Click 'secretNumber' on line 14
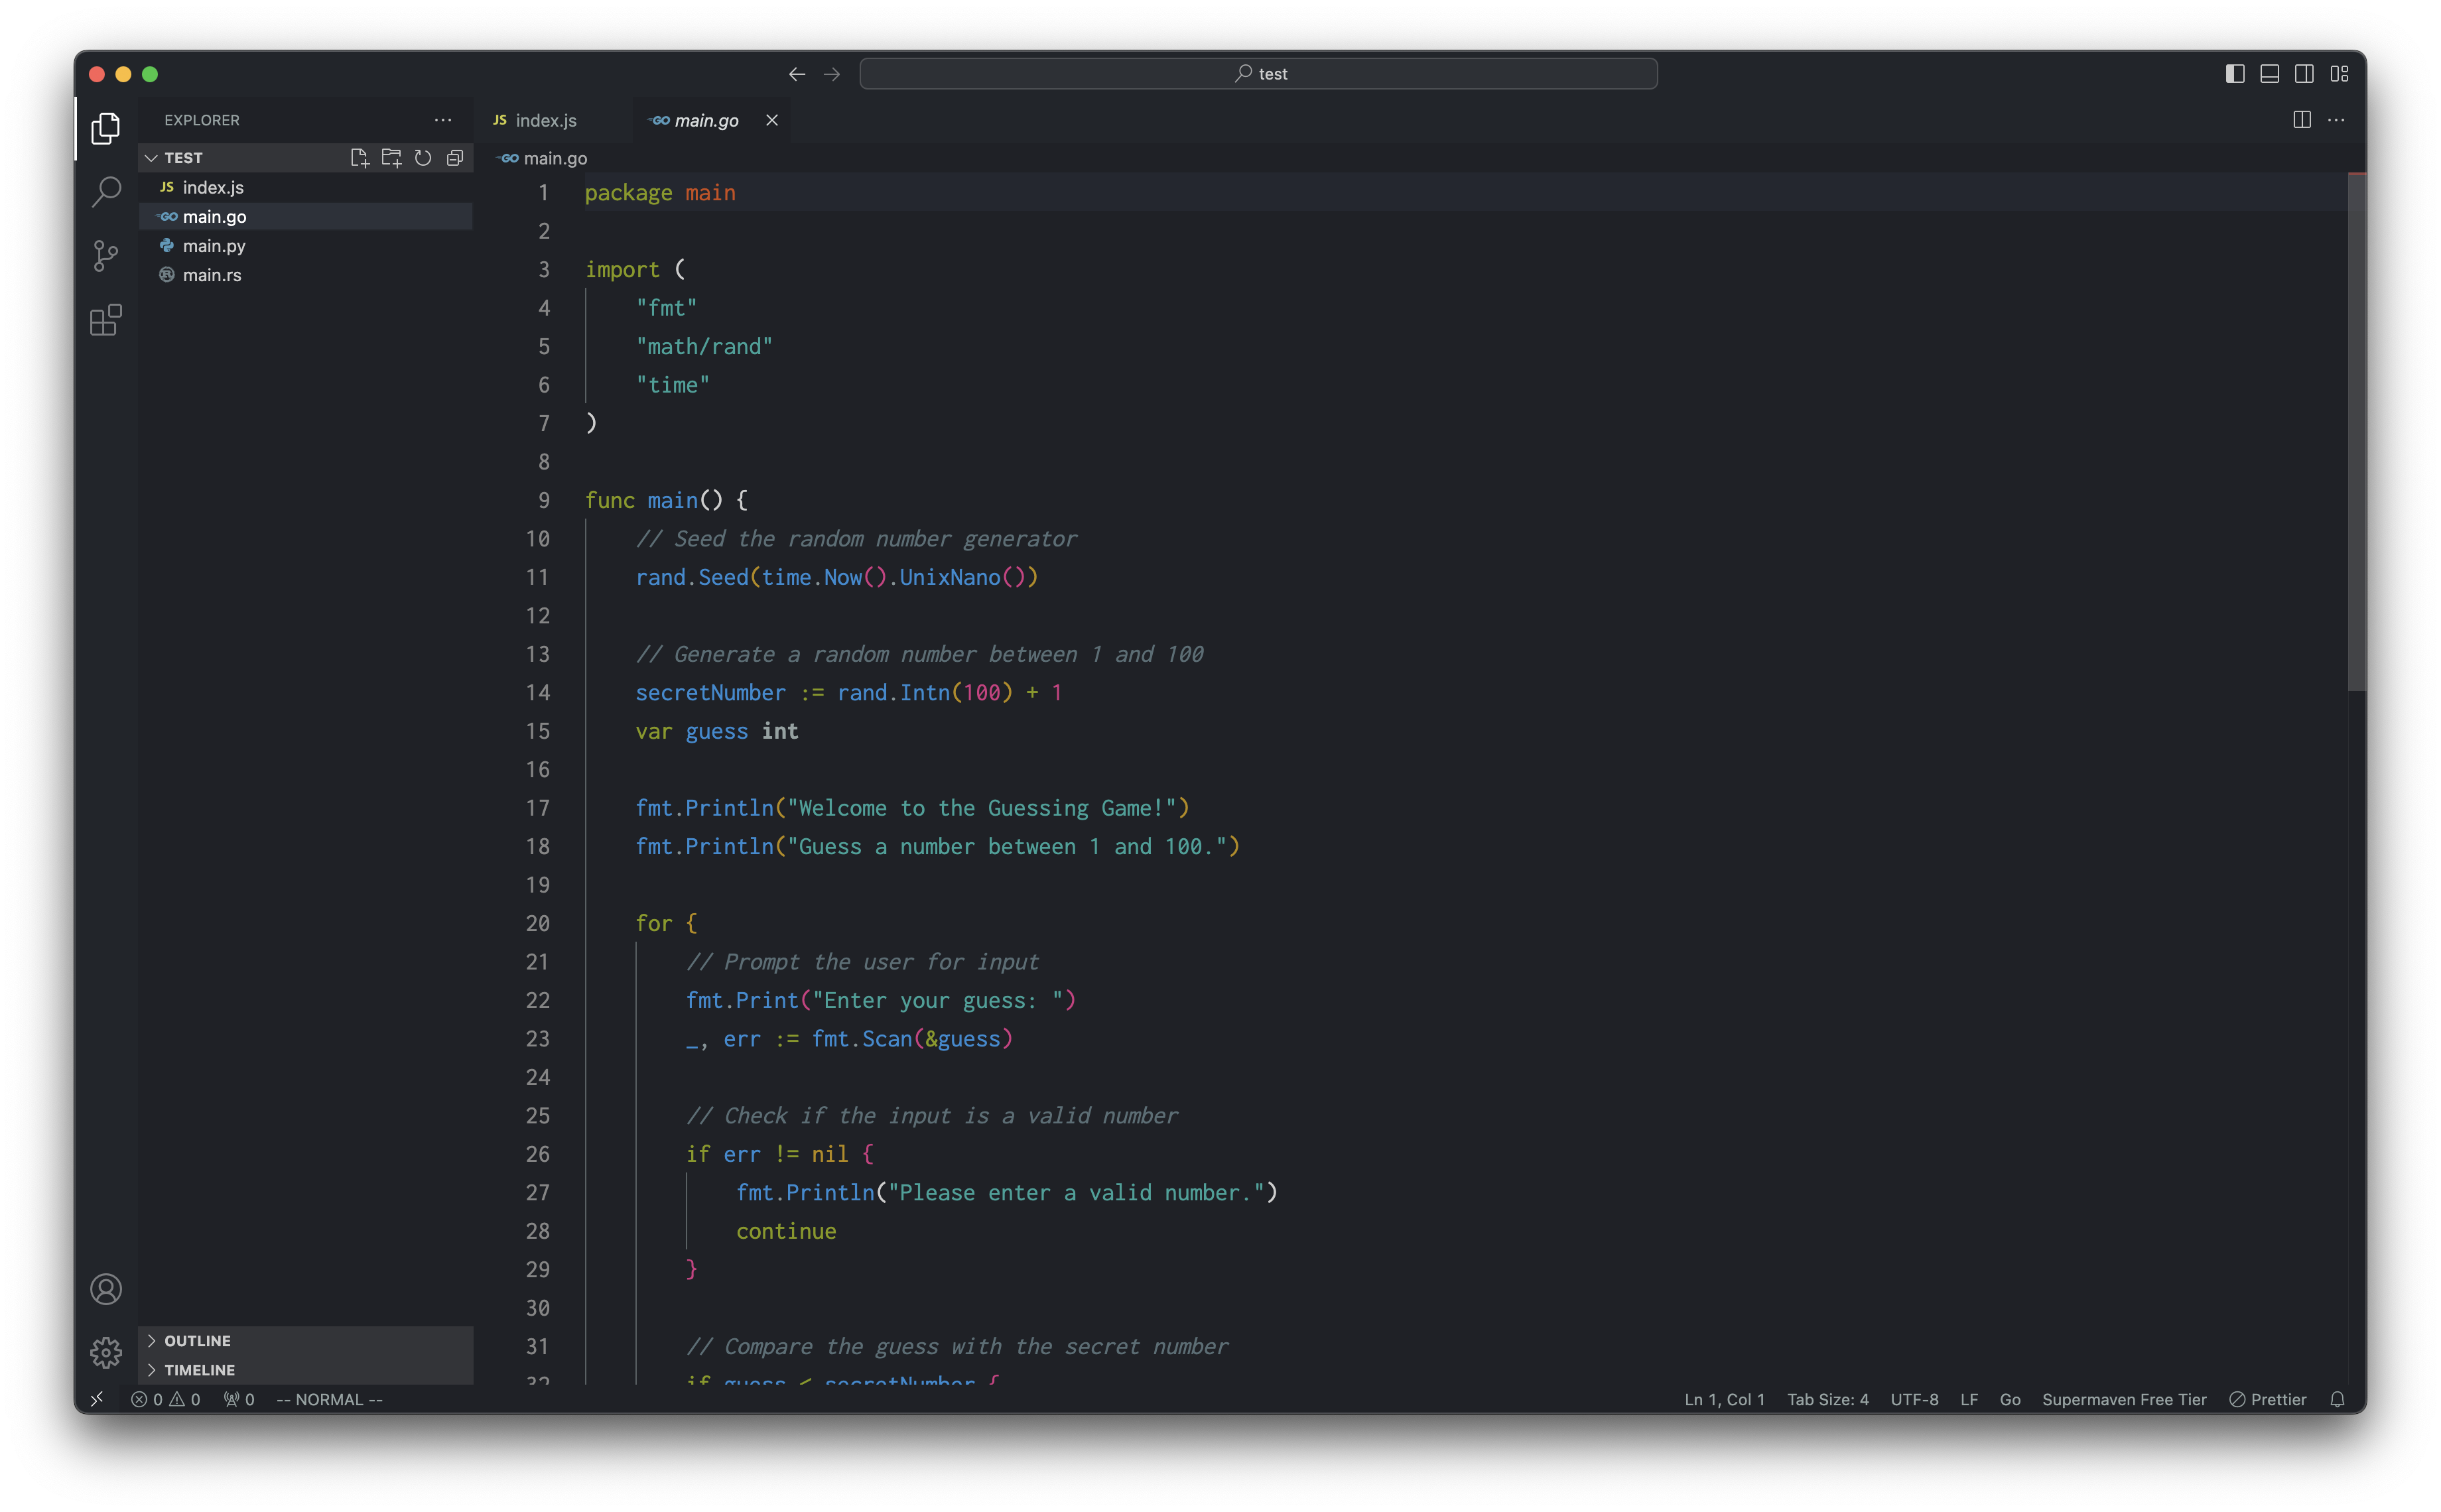Image resolution: width=2441 pixels, height=1512 pixels. [711, 693]
